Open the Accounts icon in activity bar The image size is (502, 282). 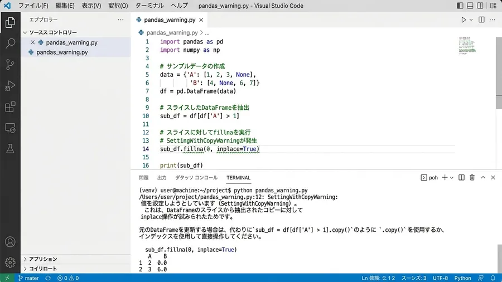10,242
